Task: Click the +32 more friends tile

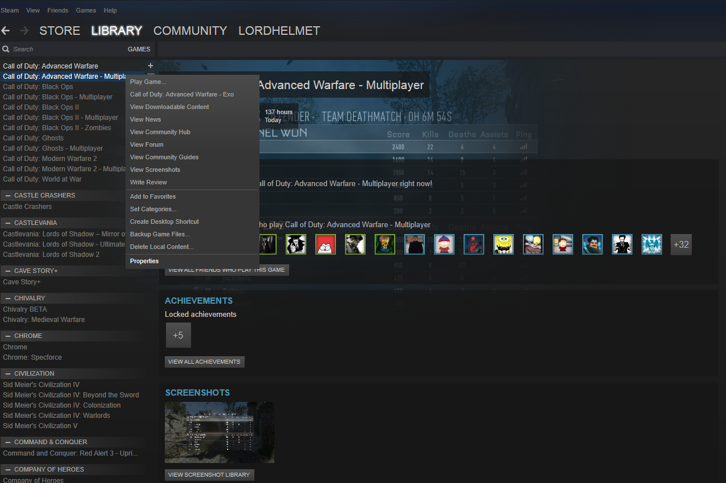Action: click(x=681, y=244)
